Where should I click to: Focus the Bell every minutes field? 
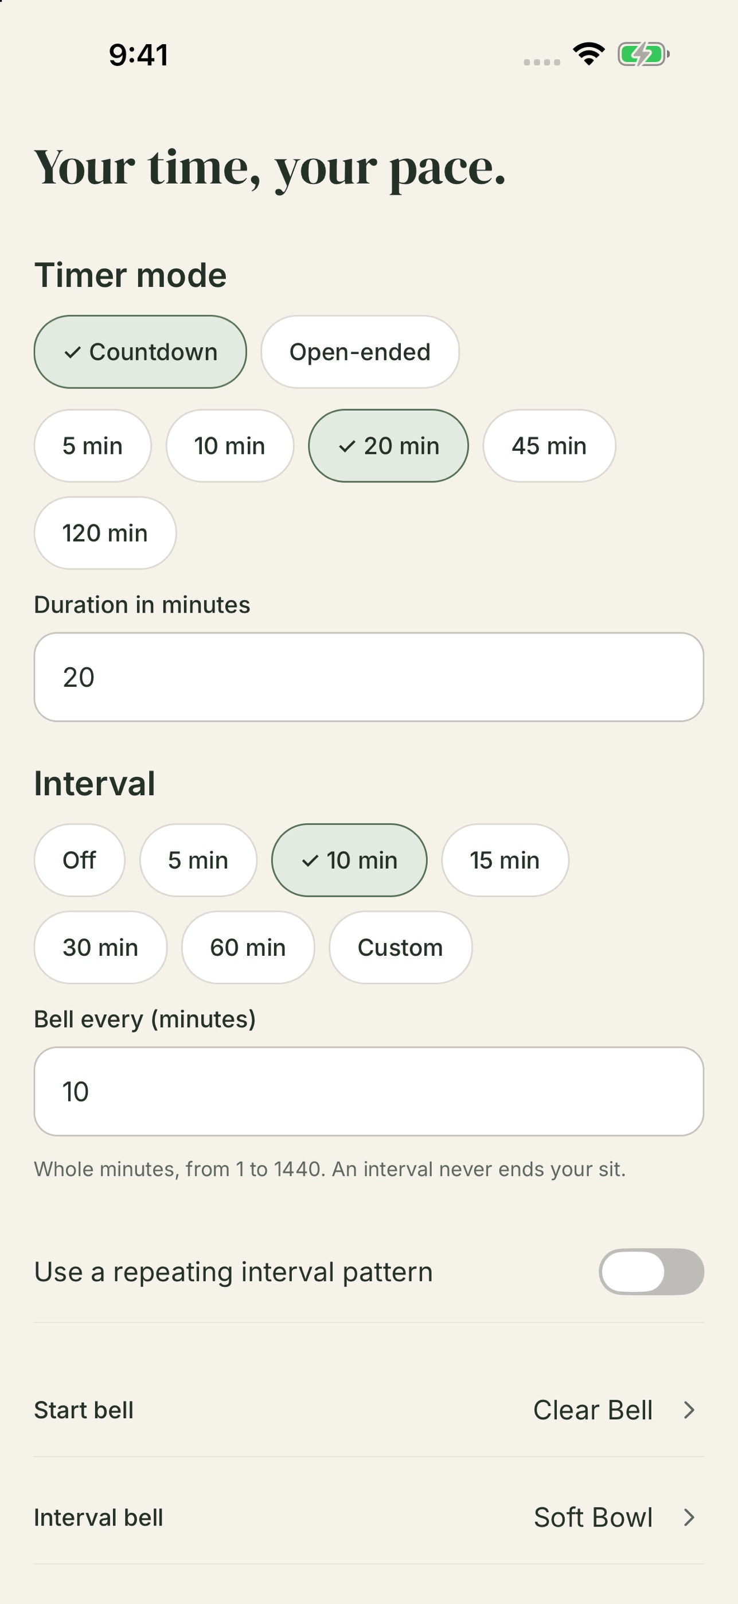369,1092
